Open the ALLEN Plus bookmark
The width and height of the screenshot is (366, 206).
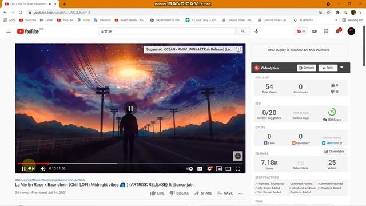pyautogui.click(x=304, y=21)
